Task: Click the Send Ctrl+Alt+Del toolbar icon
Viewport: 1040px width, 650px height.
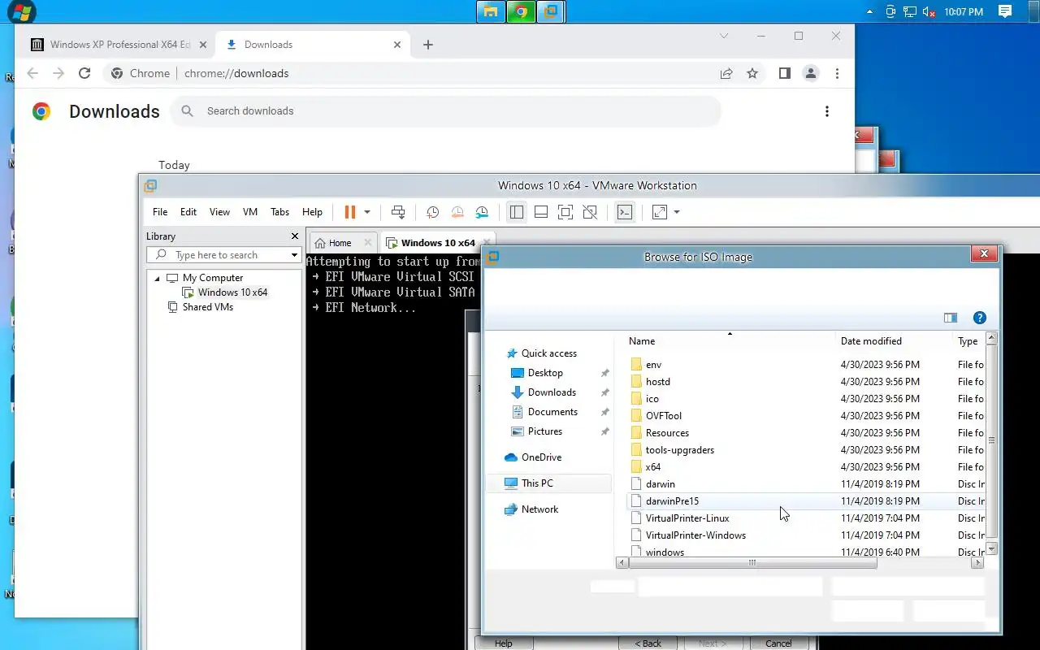Action: [x=398, y=212]
